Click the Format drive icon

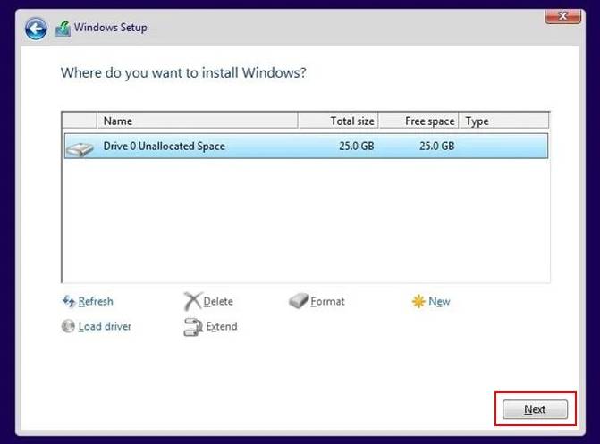tap(299, 301)
